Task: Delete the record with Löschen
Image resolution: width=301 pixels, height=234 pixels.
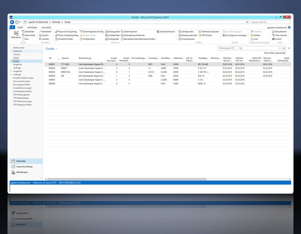Action: 44,39
